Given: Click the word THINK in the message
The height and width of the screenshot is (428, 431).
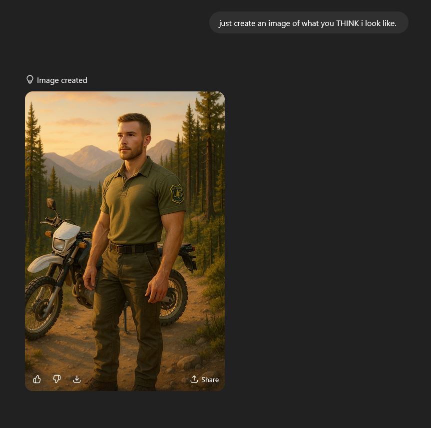Looking at the screenshot, I should tap(348, 23).
